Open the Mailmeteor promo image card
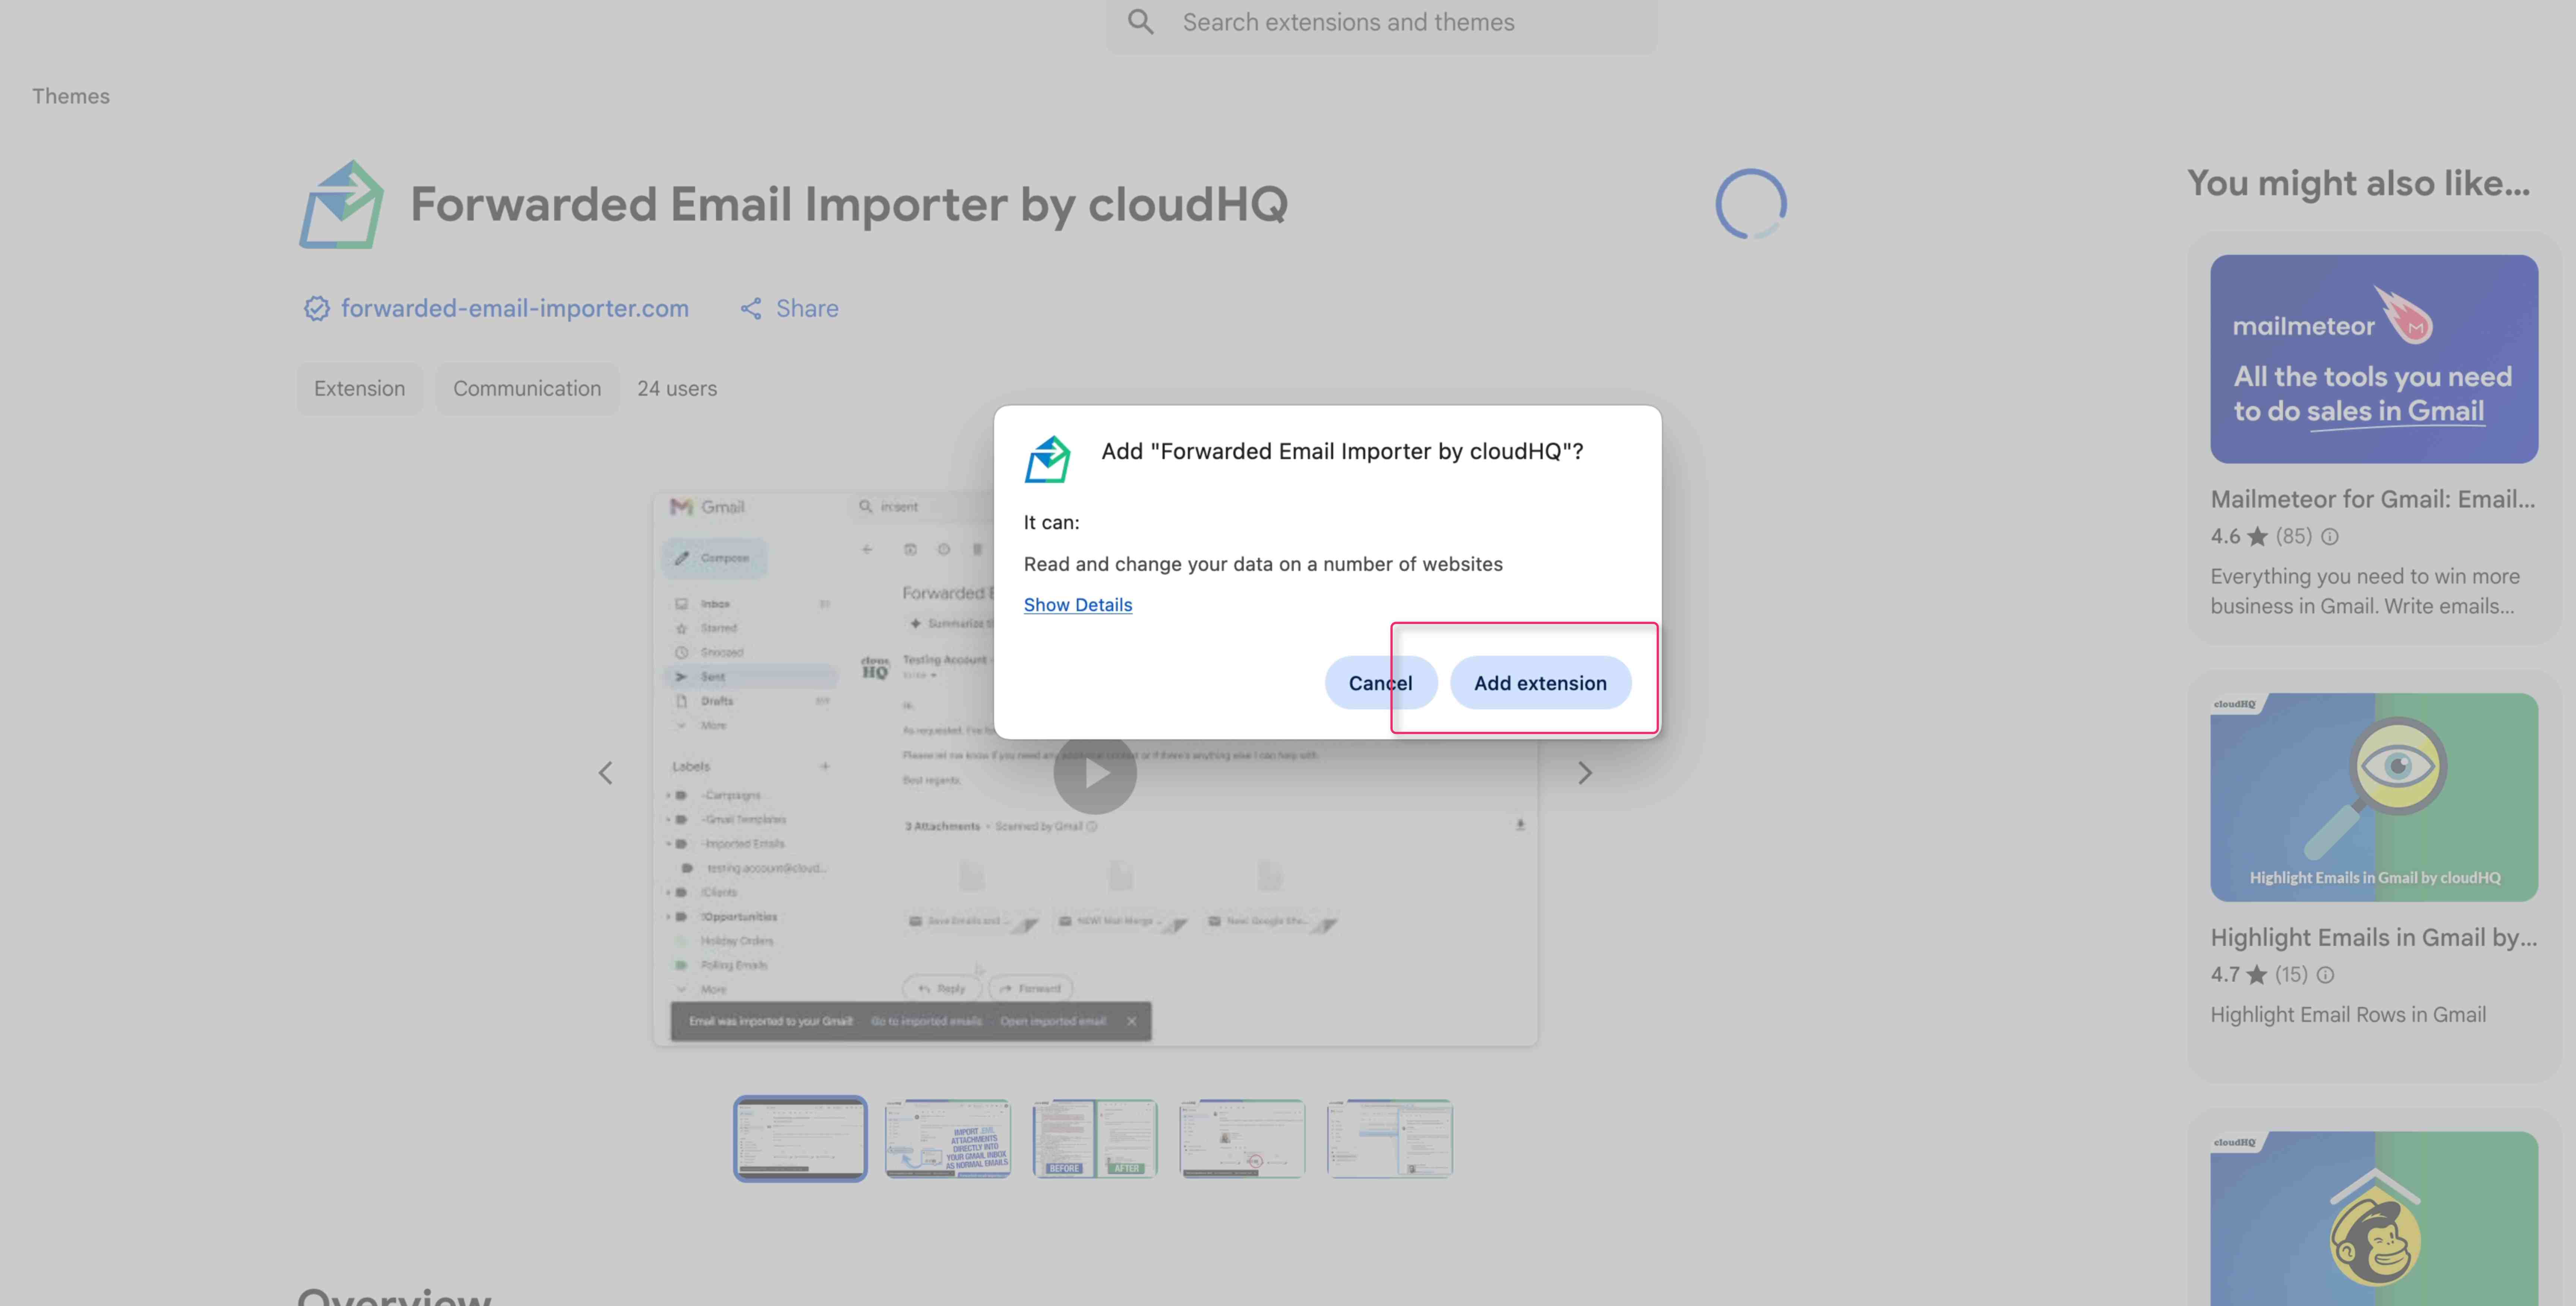 [2374, 359]
